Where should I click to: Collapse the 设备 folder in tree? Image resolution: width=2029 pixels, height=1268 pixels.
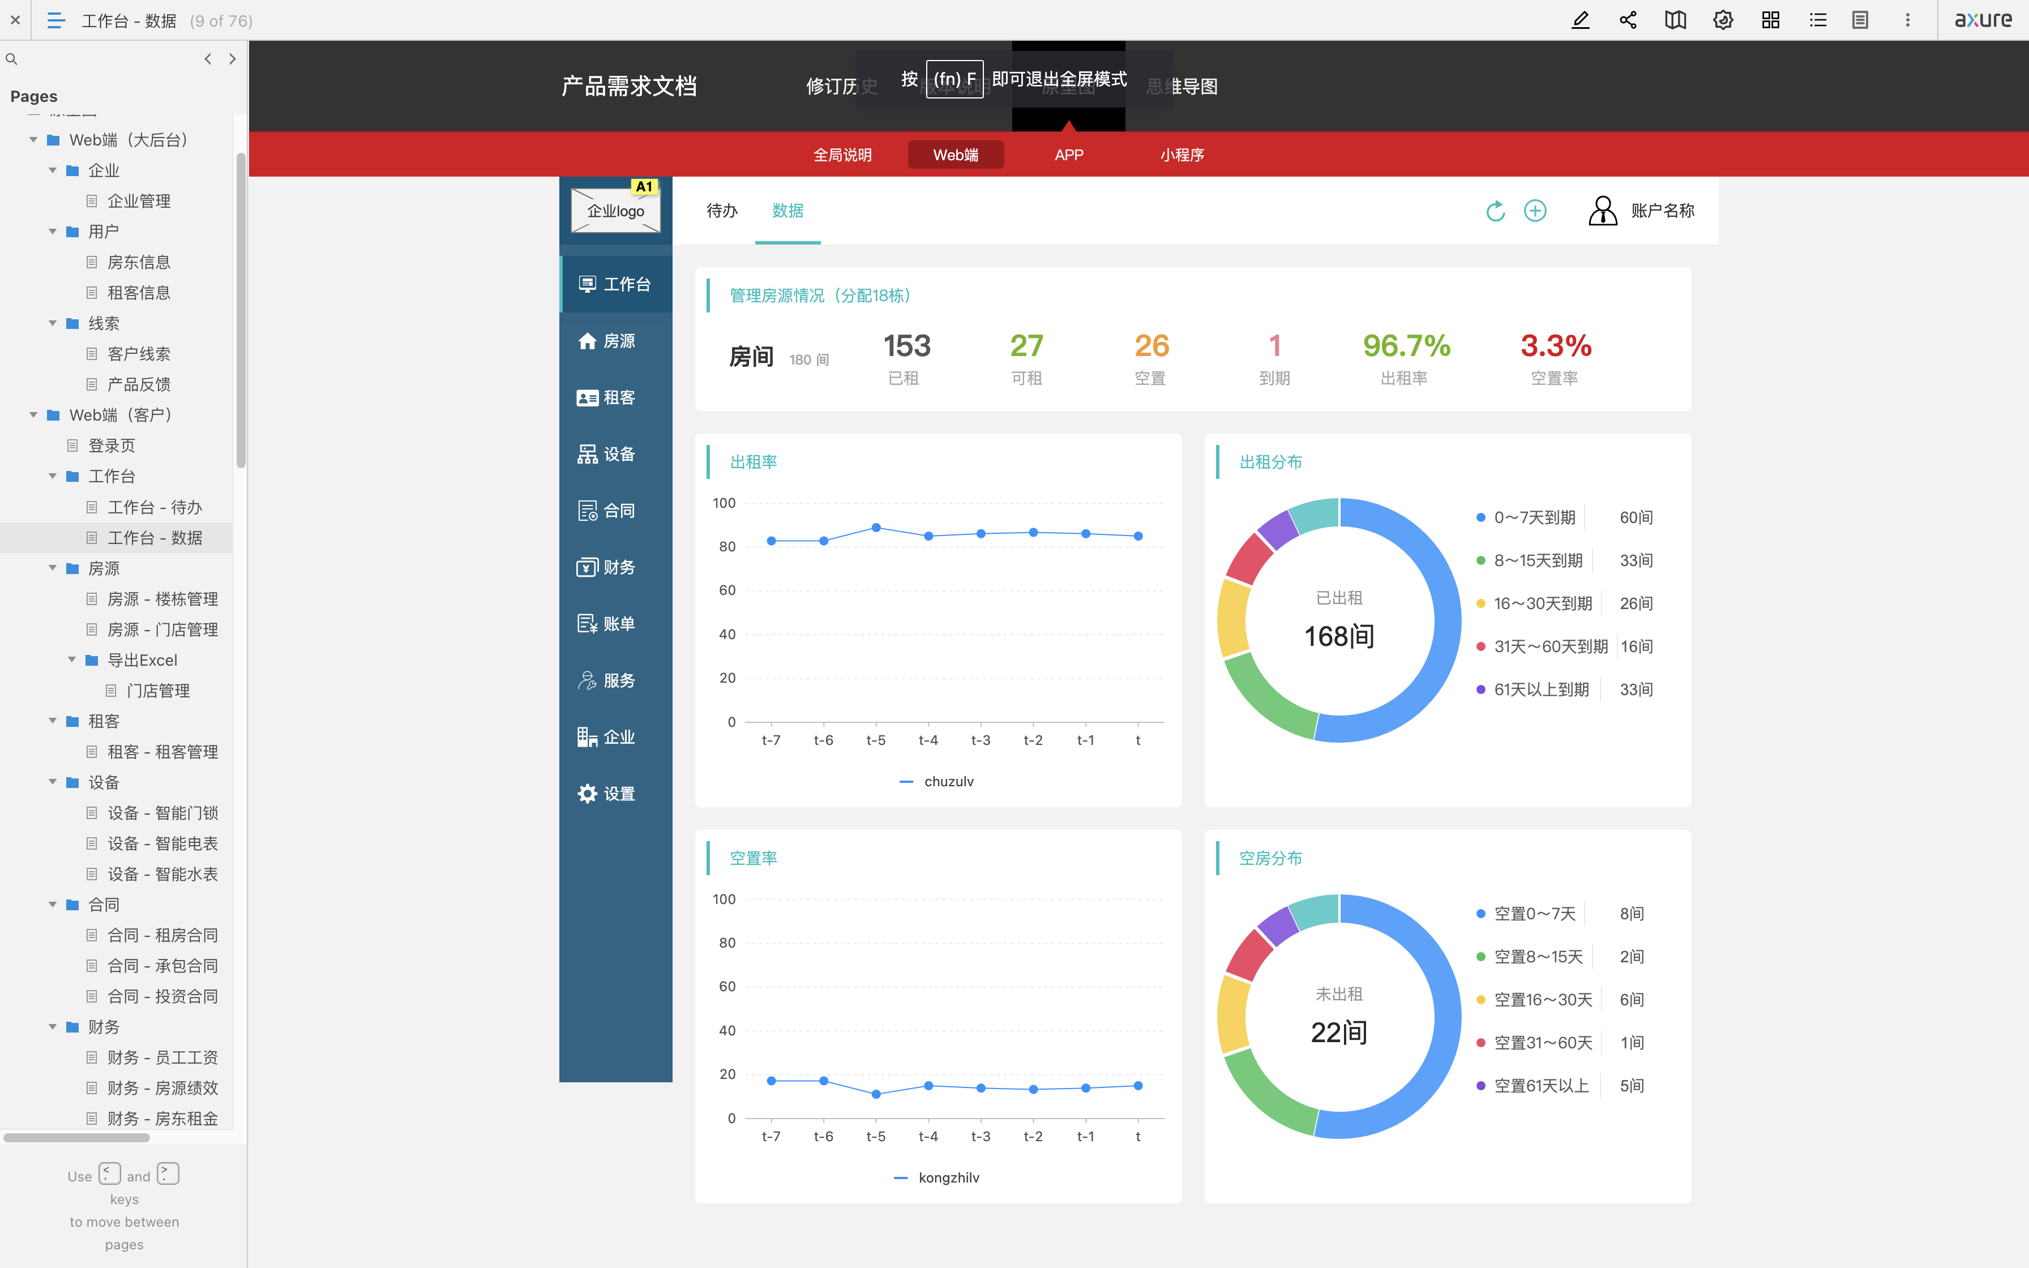coord(53,782)
